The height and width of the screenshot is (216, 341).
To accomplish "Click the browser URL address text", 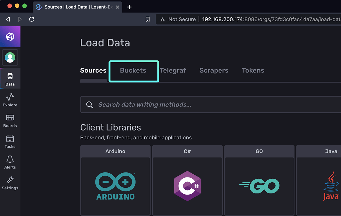I will click(271, 19).
